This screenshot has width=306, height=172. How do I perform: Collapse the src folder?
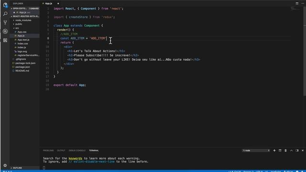click(17, 28)
